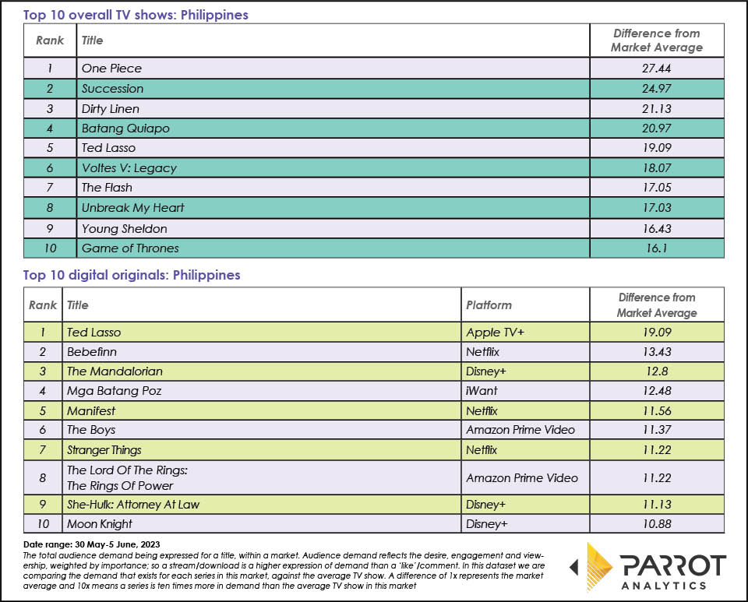Screen dimensions: 748x602
Task: Click the value 21.13 for Dirty Linen
Action: click(x=656, y=109)
